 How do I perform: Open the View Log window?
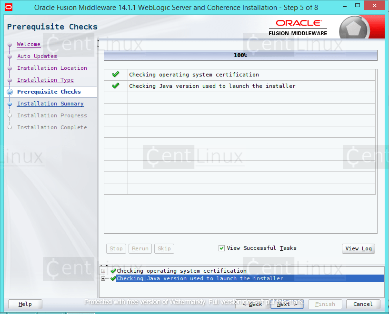(359, 248)
